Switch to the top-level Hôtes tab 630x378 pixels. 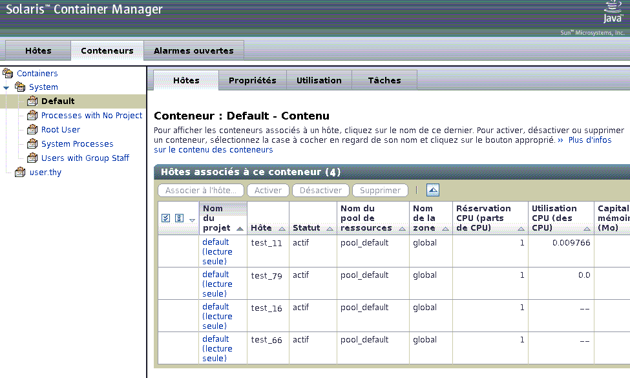click(38, 50)
